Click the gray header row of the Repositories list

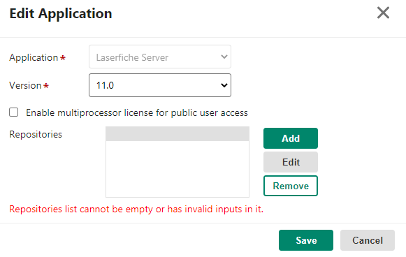coord(177,134)
